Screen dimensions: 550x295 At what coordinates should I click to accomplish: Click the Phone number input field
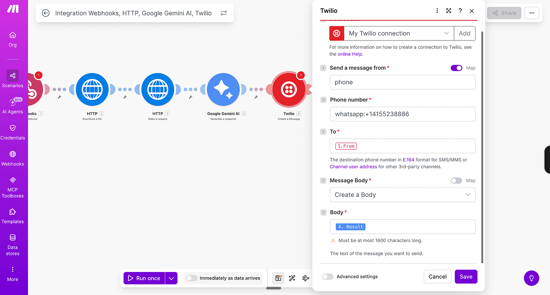[x=403, y=114]
